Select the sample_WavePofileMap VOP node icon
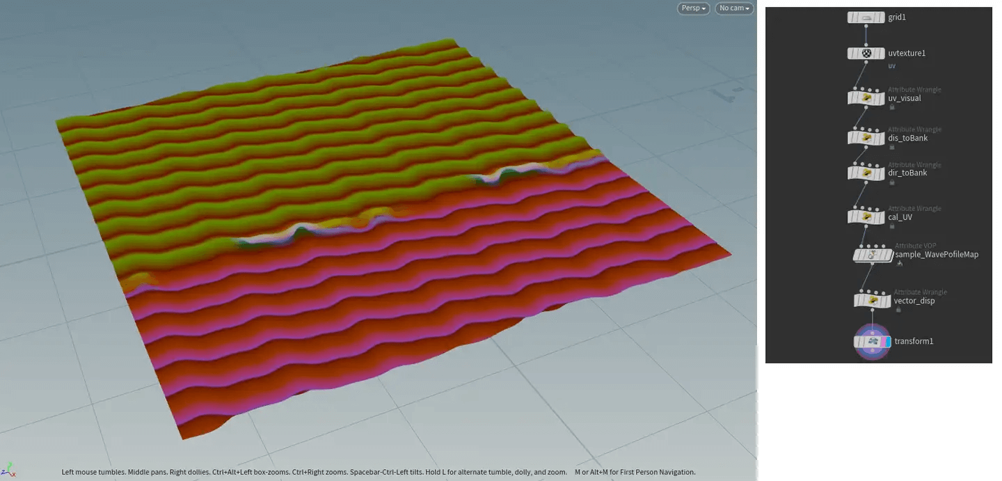Viewport: 1002px width, 481px height. pyautogui.click(x=873, y=255)
